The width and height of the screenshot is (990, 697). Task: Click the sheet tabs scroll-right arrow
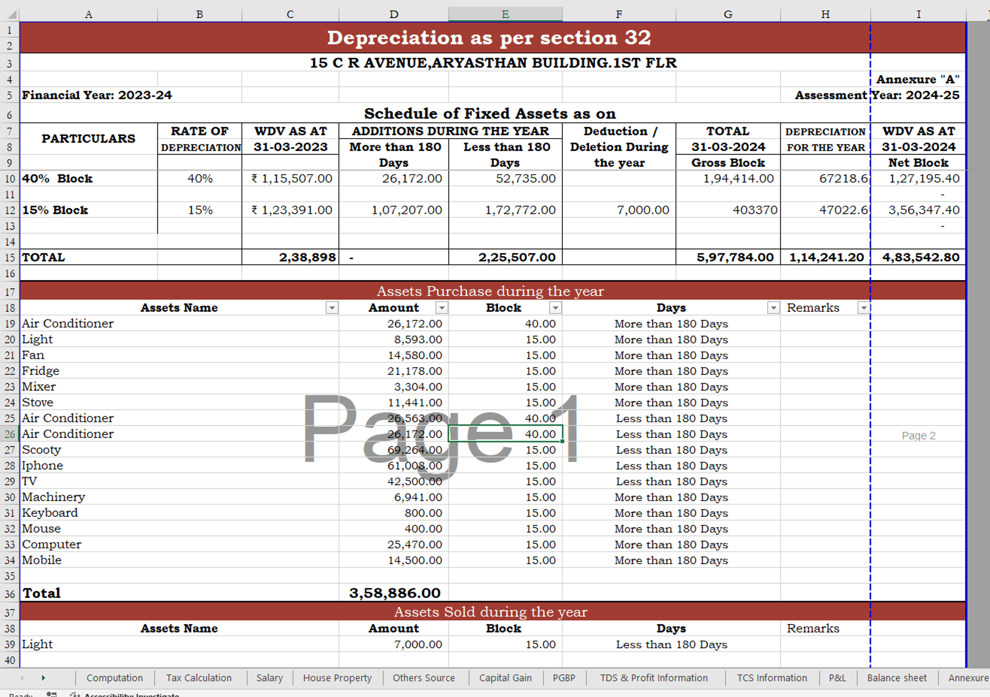[43, 678]
